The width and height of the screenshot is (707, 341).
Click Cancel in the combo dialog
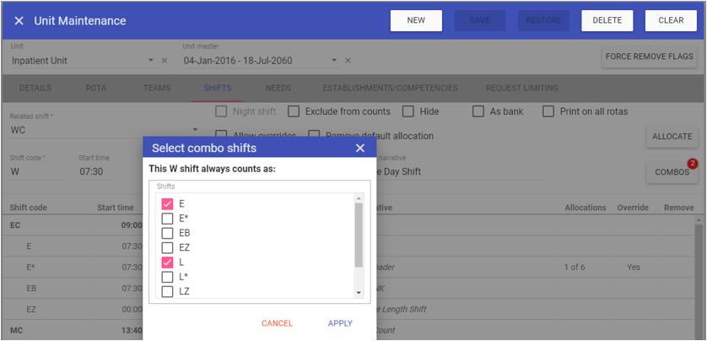pos(277,323)
